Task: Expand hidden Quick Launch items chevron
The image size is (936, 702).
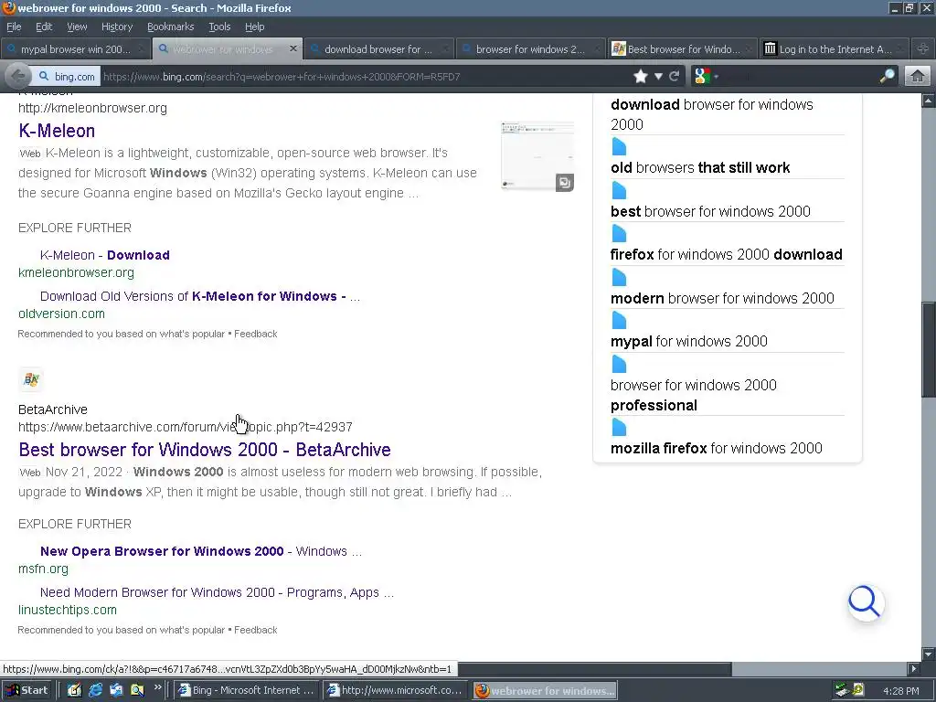Action: click(x=157, y=687)
